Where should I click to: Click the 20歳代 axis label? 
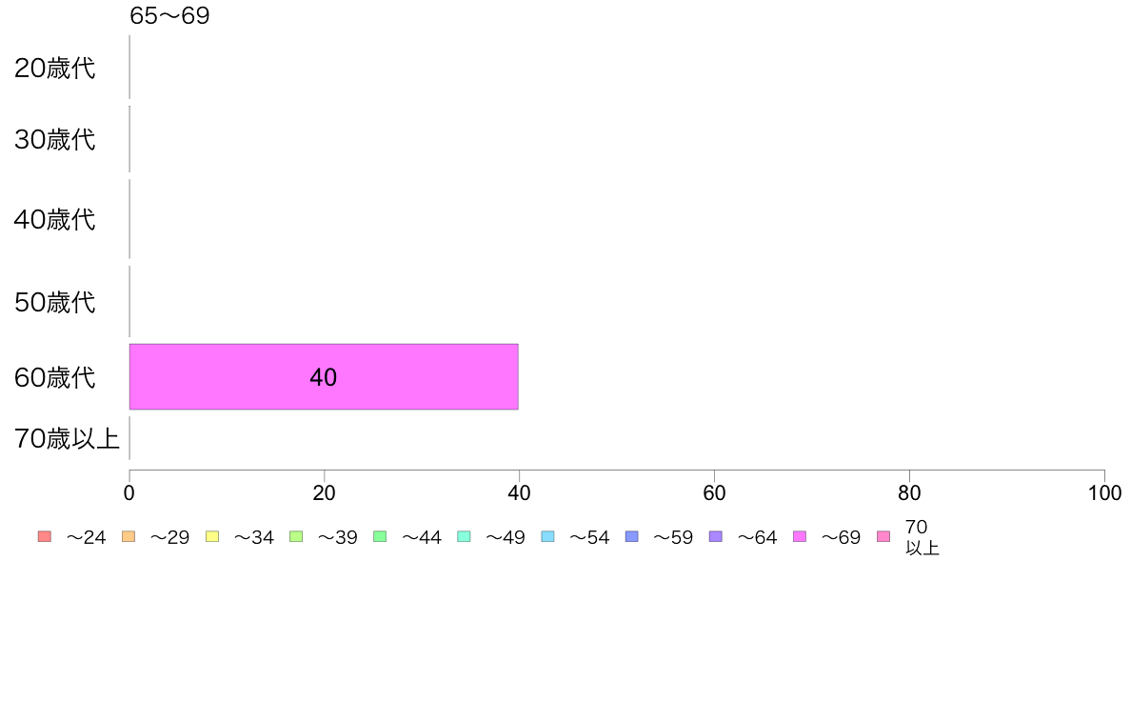point(55,68)
